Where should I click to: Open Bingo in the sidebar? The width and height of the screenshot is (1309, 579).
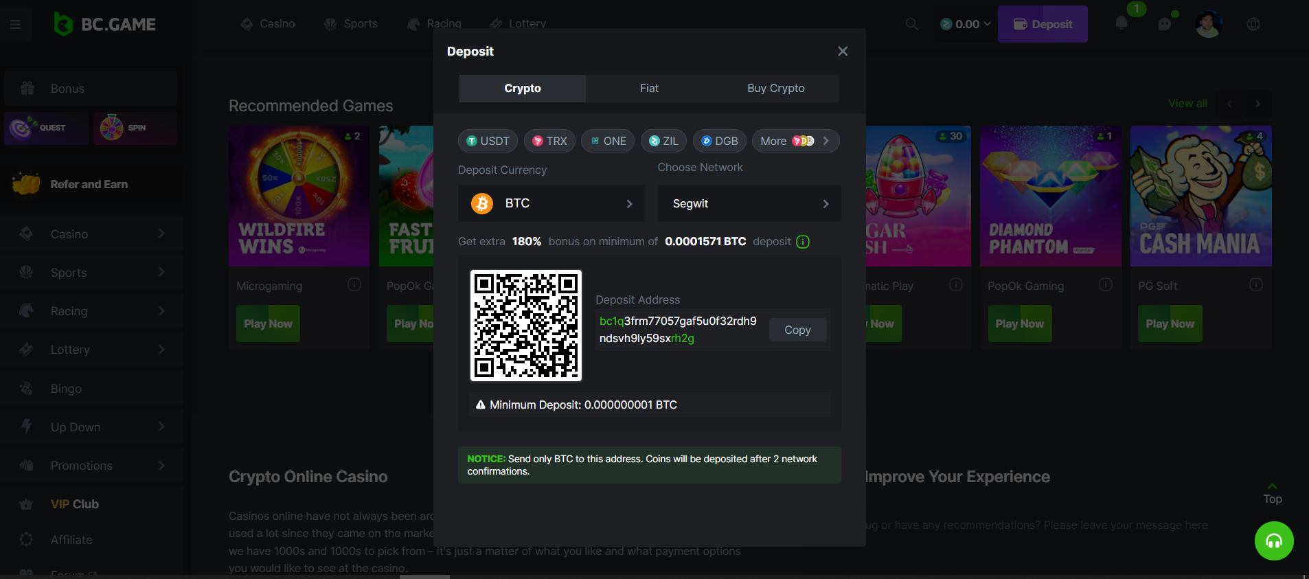(x=91, y=389)
